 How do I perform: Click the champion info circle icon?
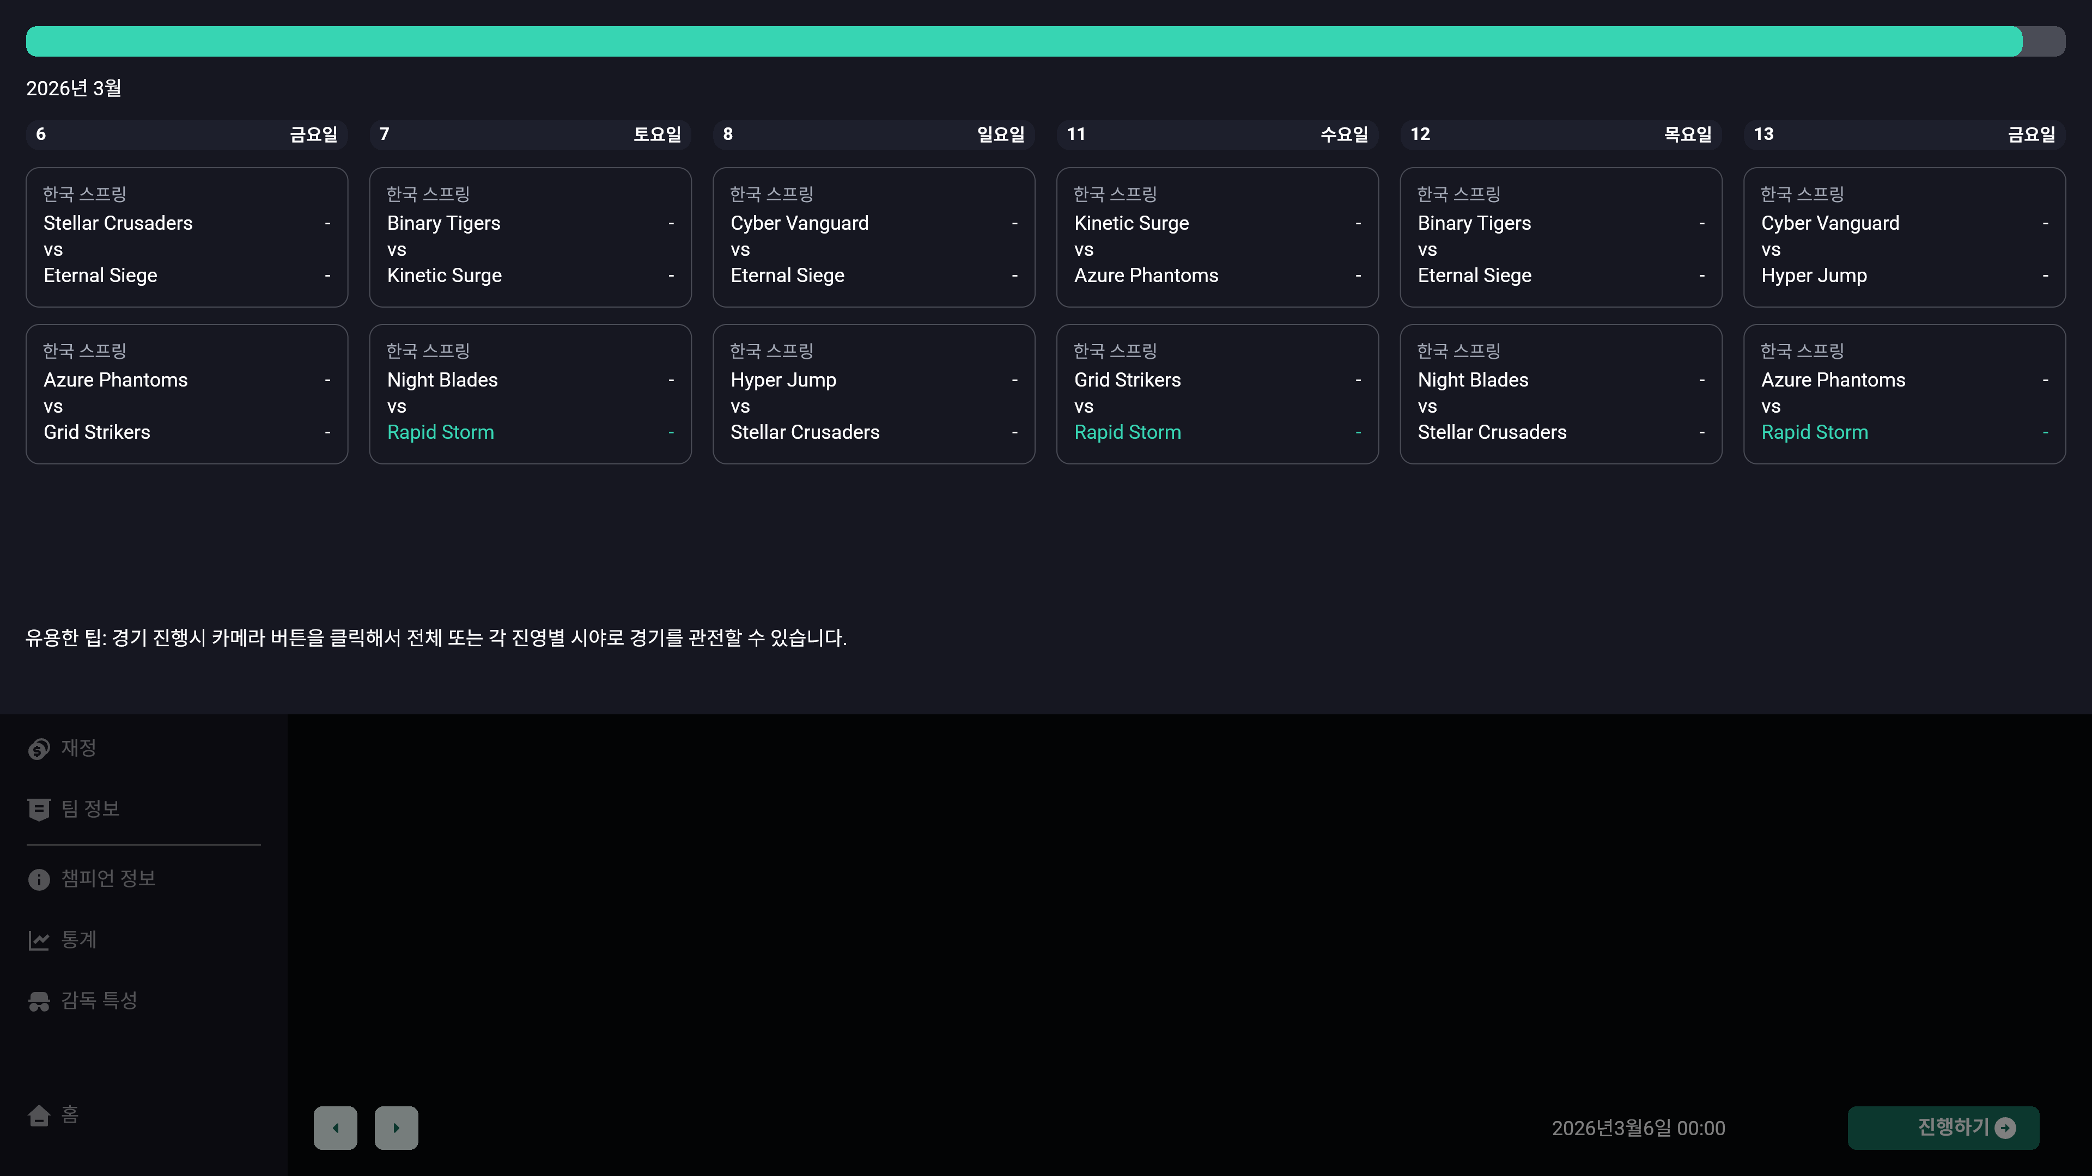click(38, 879)
